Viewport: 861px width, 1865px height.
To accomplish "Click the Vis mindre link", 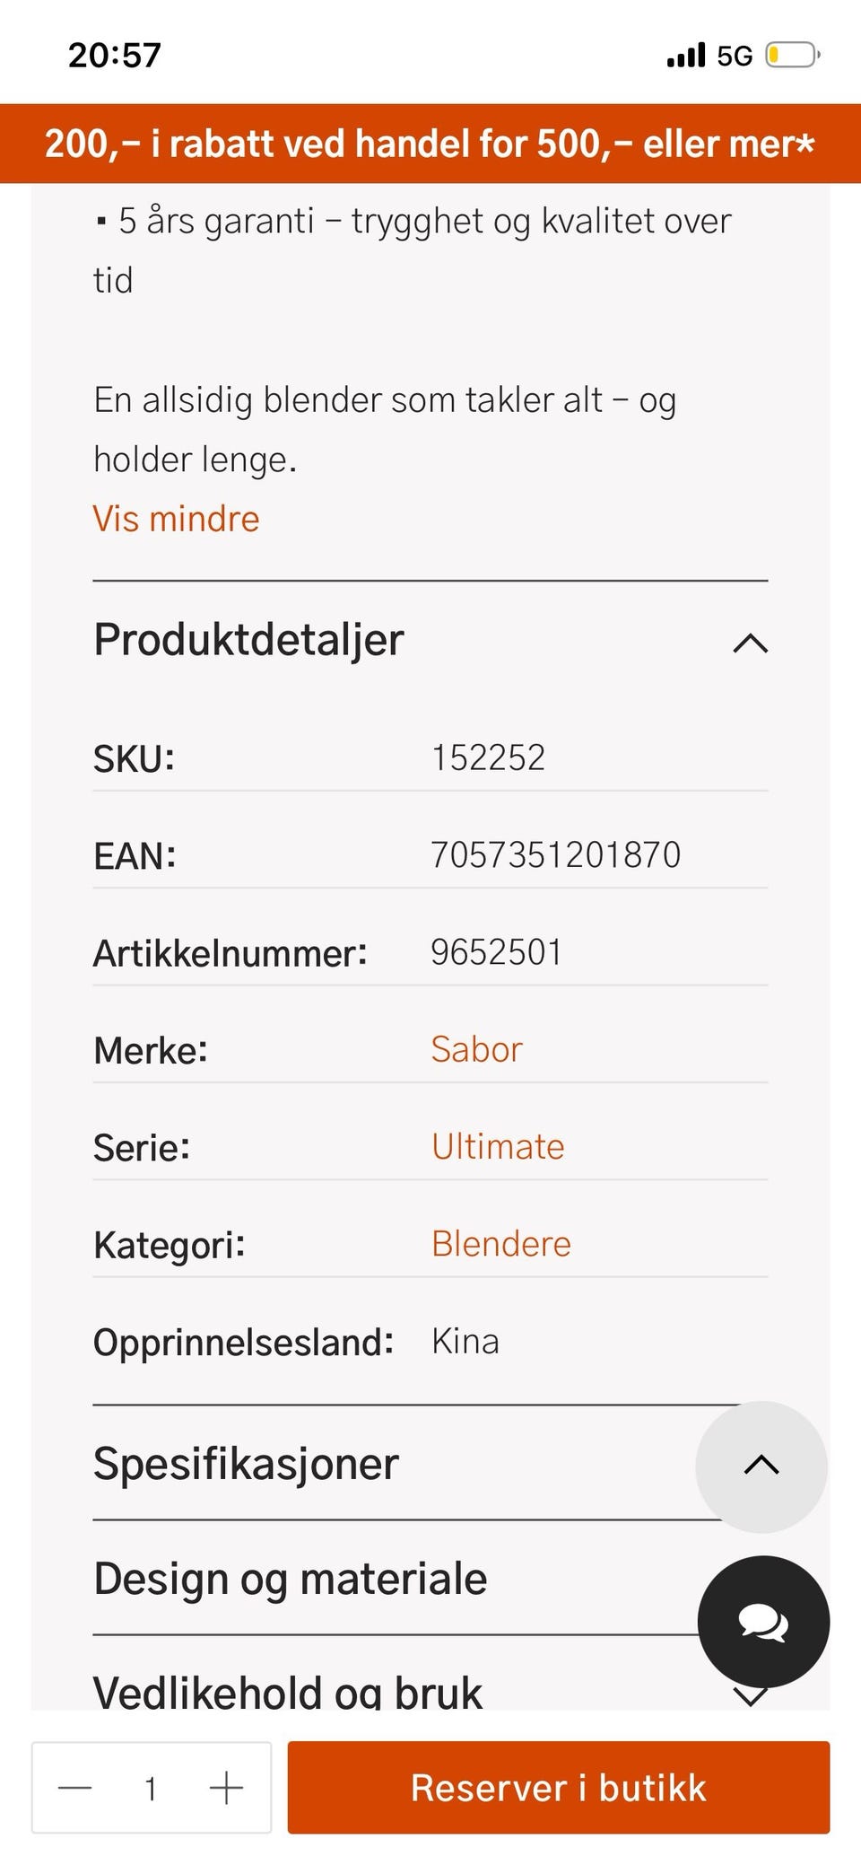I will click(176, 519).
